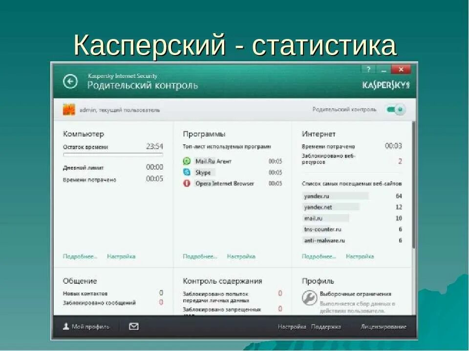Click the Общение section heading
Viewport: 469px width, 351px height.
click(x=80, y=281)
